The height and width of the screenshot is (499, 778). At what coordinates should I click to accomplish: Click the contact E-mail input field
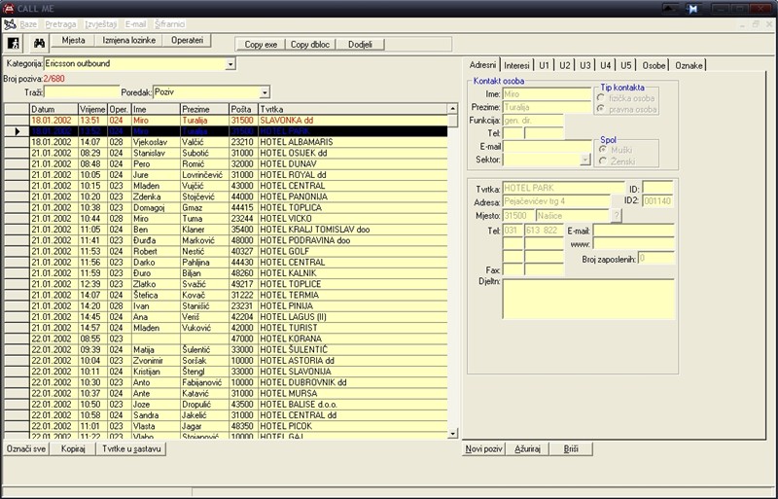[x=548, y=147]
